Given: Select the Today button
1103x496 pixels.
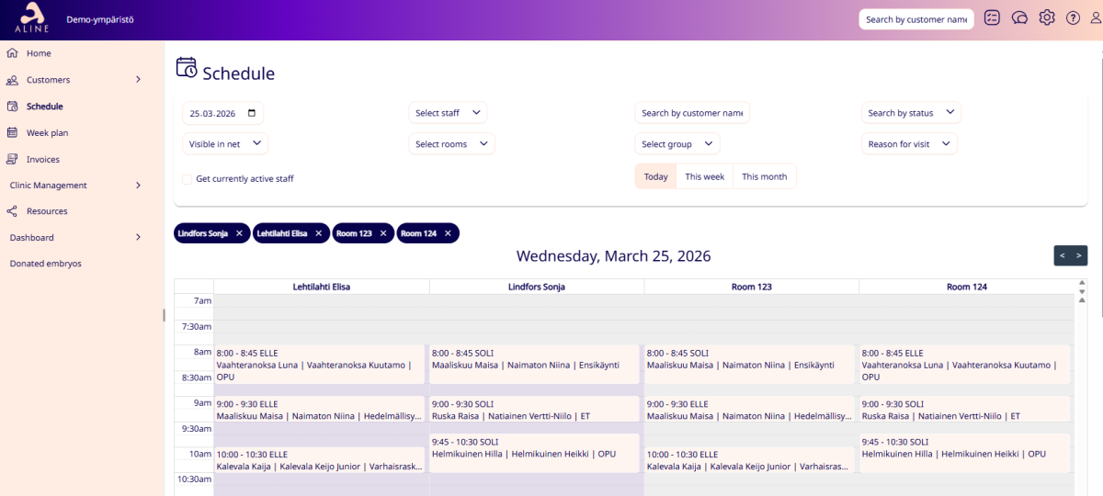Looking at the screenshot, I should 656,176.
